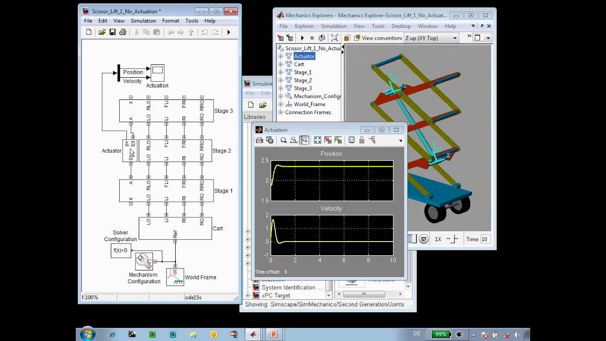Start simulation in Scissor_Lift model window
Viewport: 606px width, 341px height.
pos(229,32)
